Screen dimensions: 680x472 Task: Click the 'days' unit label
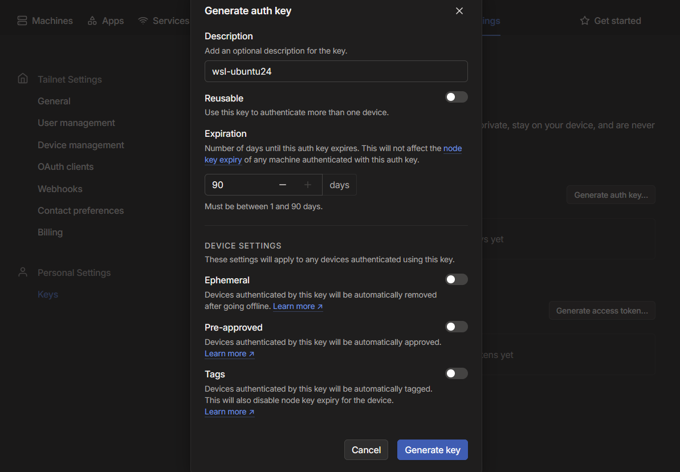(340, 185)
